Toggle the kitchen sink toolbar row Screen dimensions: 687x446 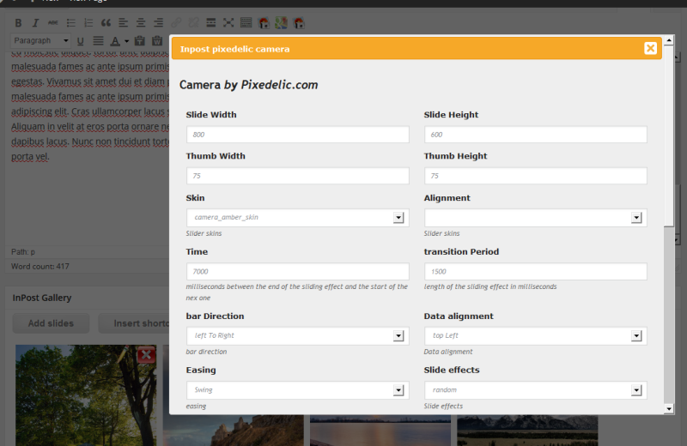[x=246, y=23]
